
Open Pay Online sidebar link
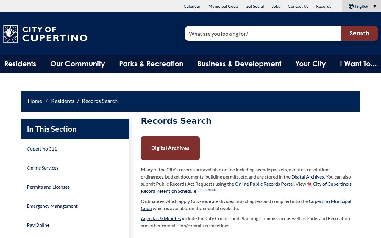[38, 225]
